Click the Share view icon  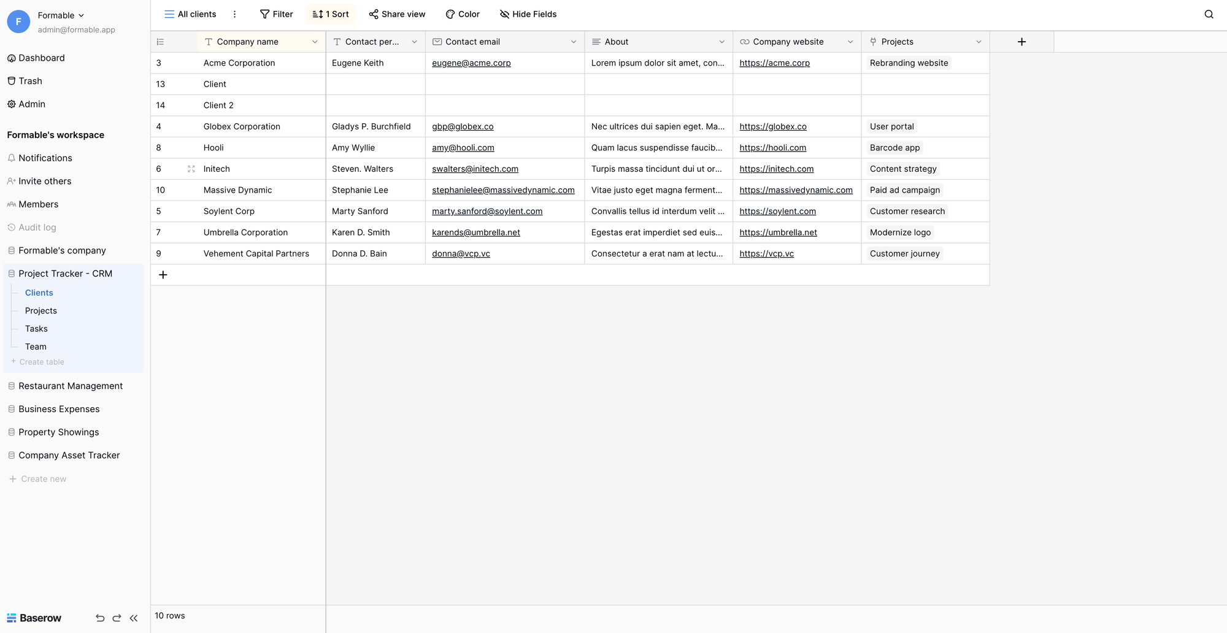(373, 13)
